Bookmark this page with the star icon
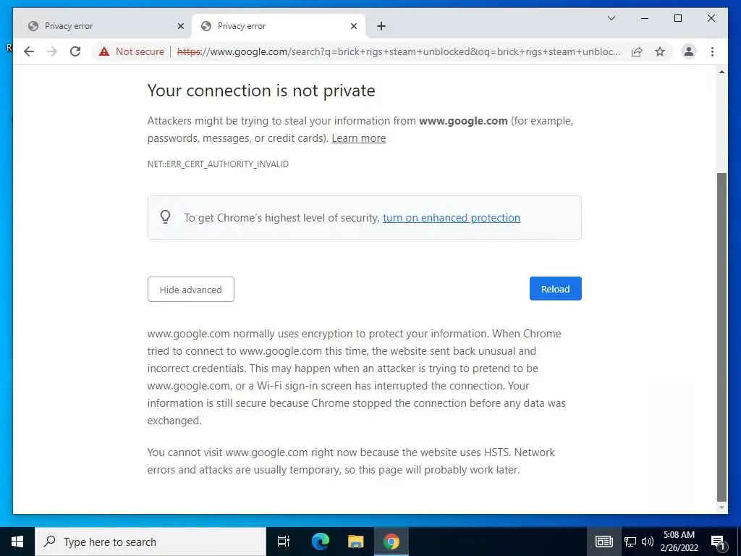741x556 pixels. (x=660, y=51)
